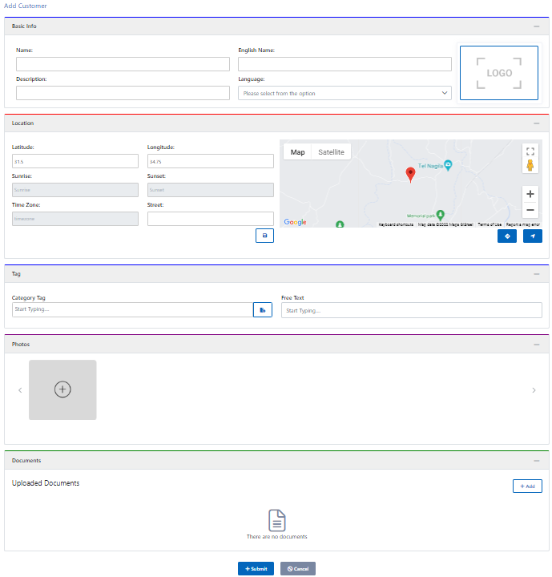Click the red map marker pin

pos(410,175)
